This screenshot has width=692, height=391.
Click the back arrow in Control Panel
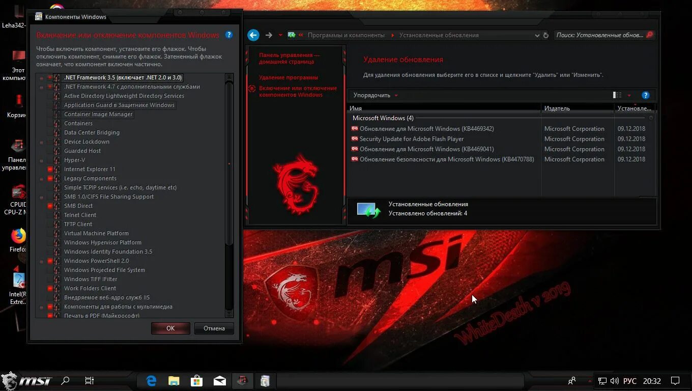253,35
